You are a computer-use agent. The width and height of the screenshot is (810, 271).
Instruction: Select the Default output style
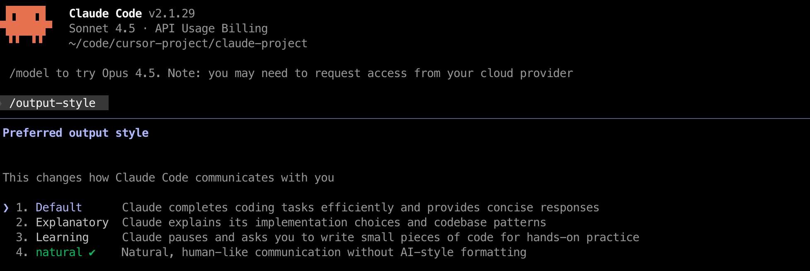(59, 208)
